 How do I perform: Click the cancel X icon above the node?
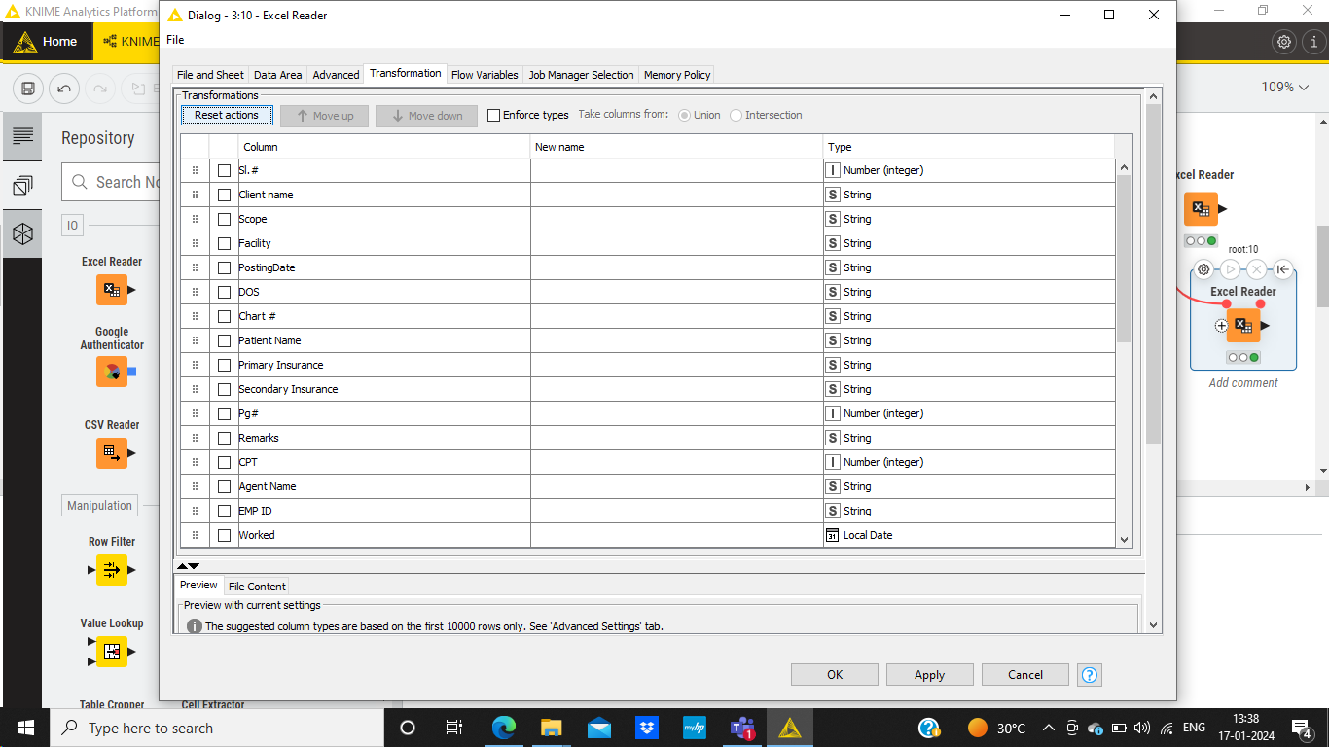1257,269
